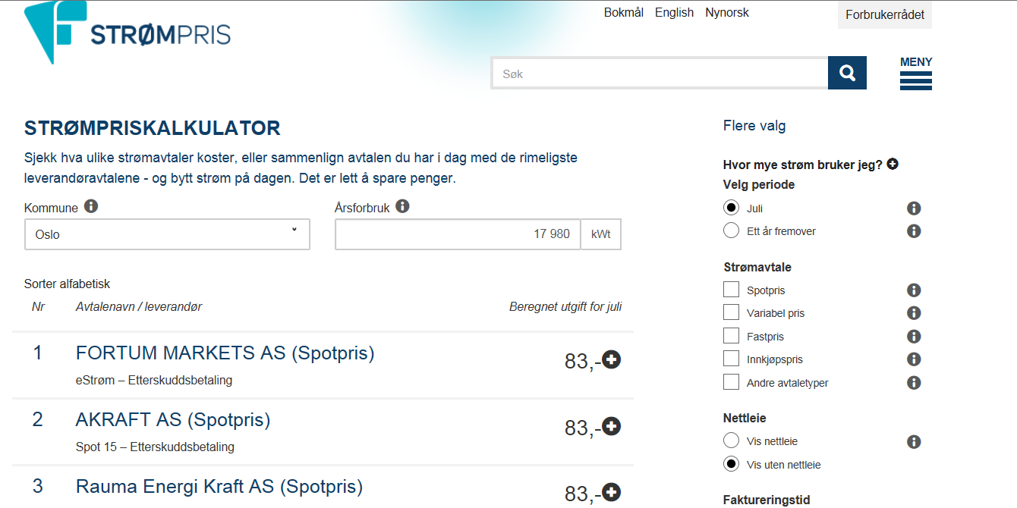Image resolution: width=1017 pixels, height=508 pixels.
Task: Click the search magnifier button
Action: [847, 74]
